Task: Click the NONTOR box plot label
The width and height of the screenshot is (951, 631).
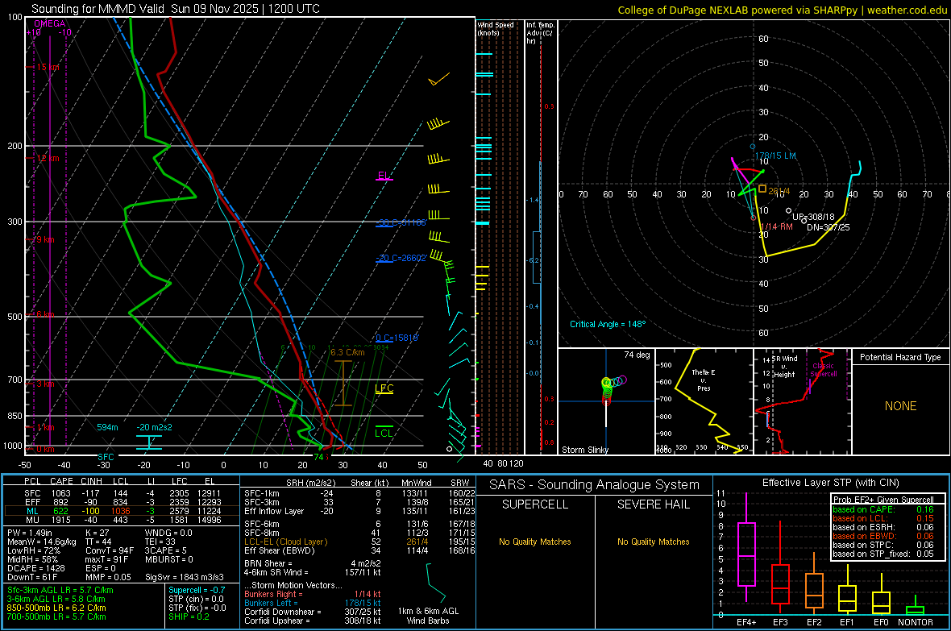Action: [916, 622]
